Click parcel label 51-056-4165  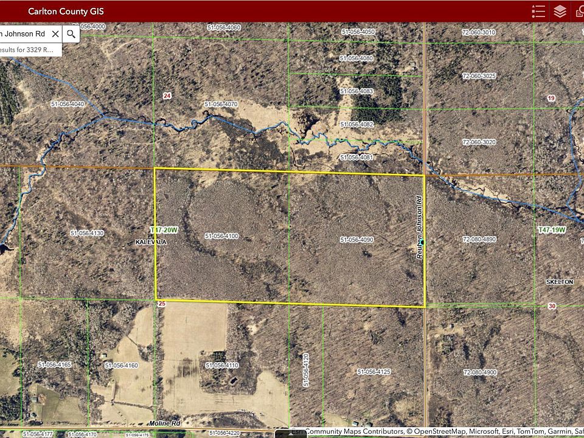click(x=54, y=364)
